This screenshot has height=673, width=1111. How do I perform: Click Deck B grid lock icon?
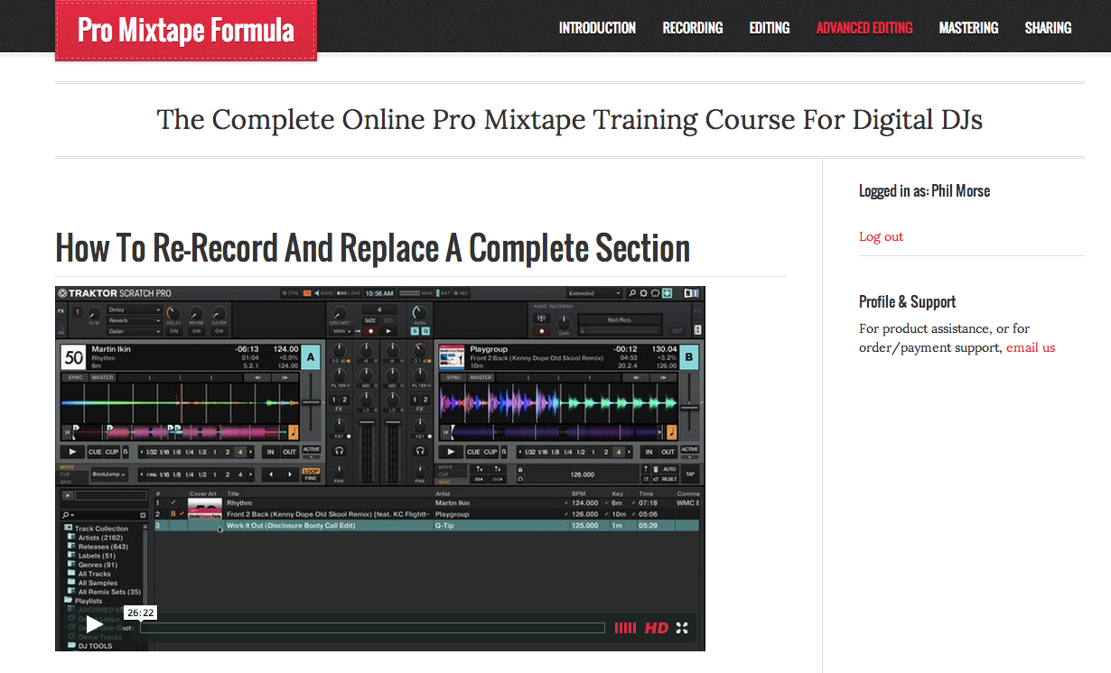[519, 469]
